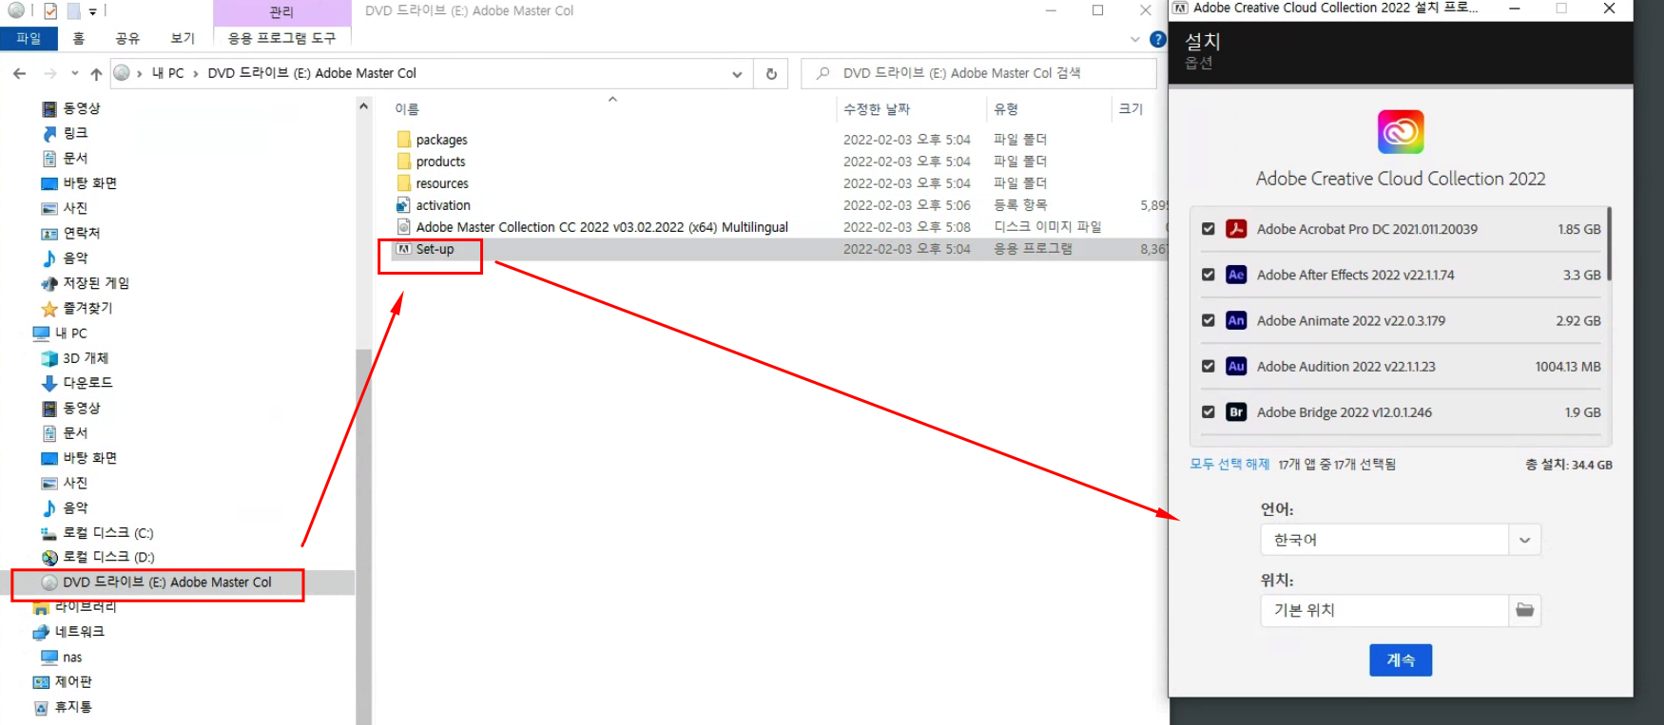Open the 공유 ribbon tab
1664x725 pixels.
pos(127,38)
